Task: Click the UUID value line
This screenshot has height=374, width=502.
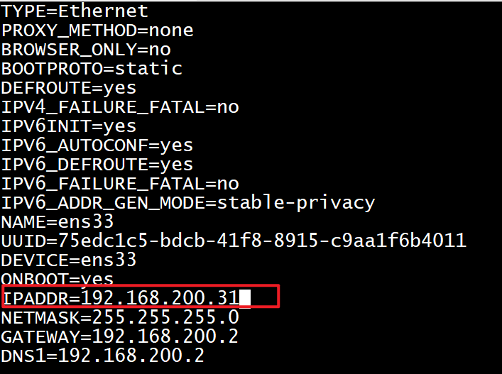Action: (x=234, y=241)
